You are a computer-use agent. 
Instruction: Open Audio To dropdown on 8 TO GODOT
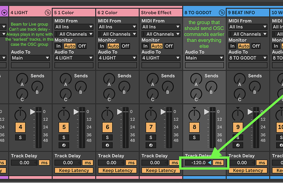(203, 58)
